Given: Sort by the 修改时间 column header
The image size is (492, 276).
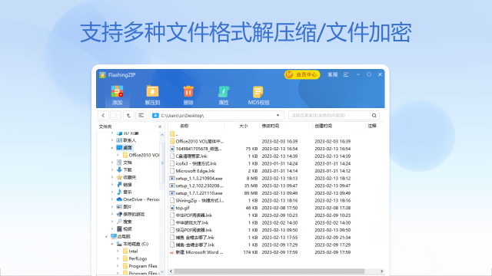Looking at the screenshot, I should [x=271, y=126].
